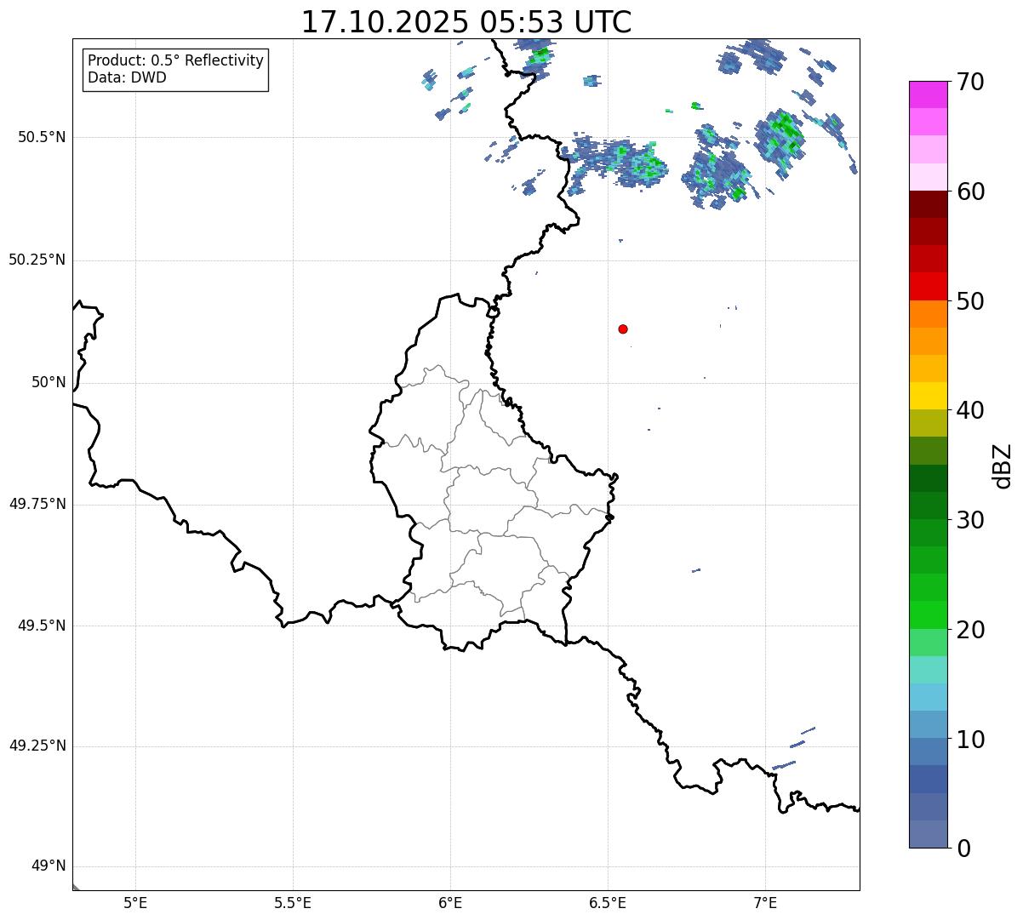1023x920 pixels.
Task: Click the latitude label '49.5°N'
Action: click(x=42, y=626)
